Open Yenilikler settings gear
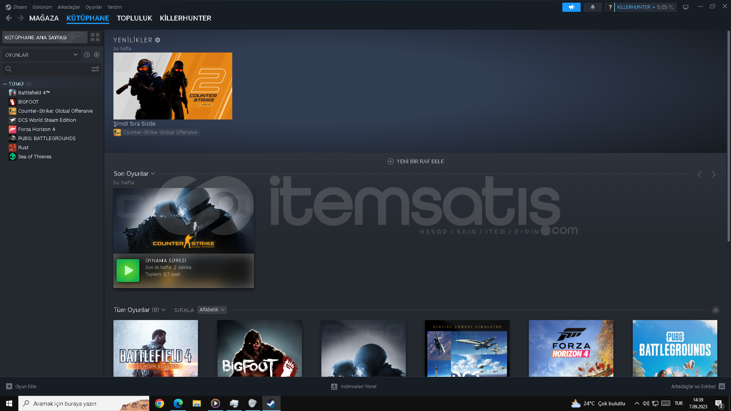 (x=158, y=40)
